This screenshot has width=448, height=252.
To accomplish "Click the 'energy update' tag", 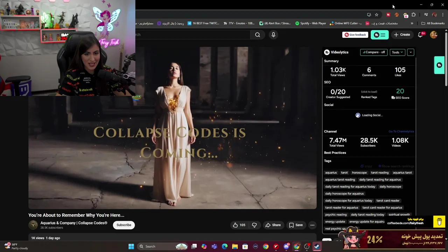I will point(335,222).
